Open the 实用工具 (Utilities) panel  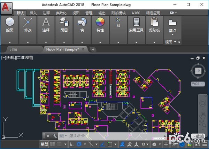136,25
